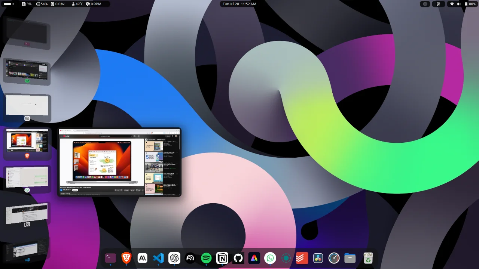The width and height of the screenshot is (479, 269).
Task: Launch Brave browser from the dock
Action: coord(126,258)
